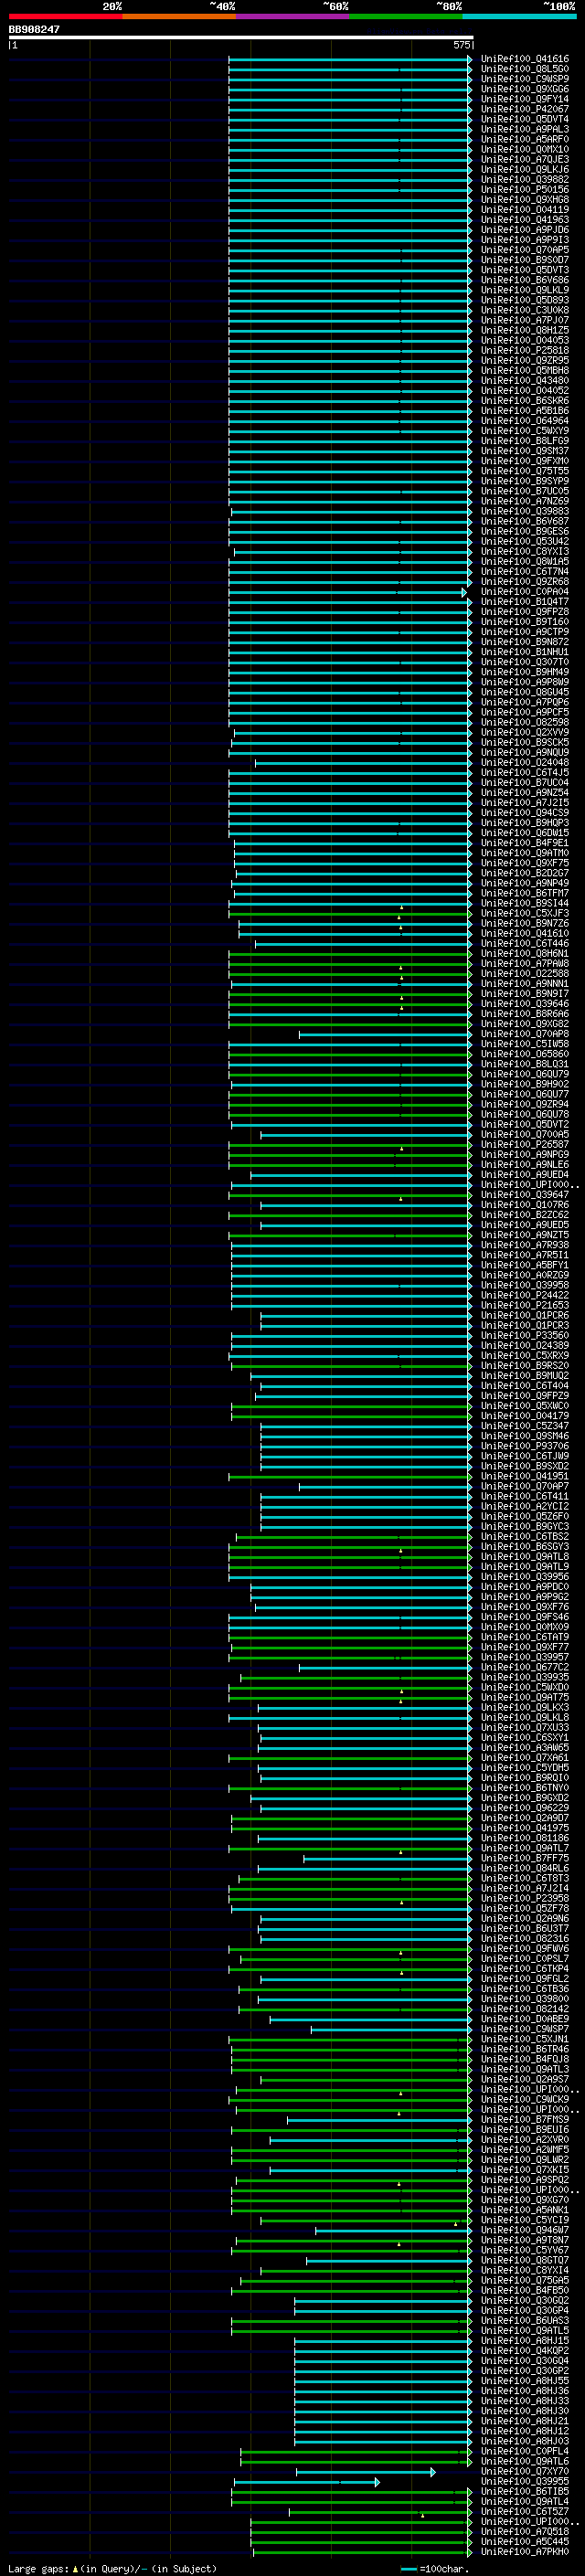Click the UniRef100_A9NNN1 label
This screenshot has width=585, height=2576.
[x=525, y=983]
